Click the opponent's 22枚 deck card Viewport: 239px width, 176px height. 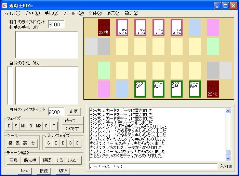click(x=104, y=27)
